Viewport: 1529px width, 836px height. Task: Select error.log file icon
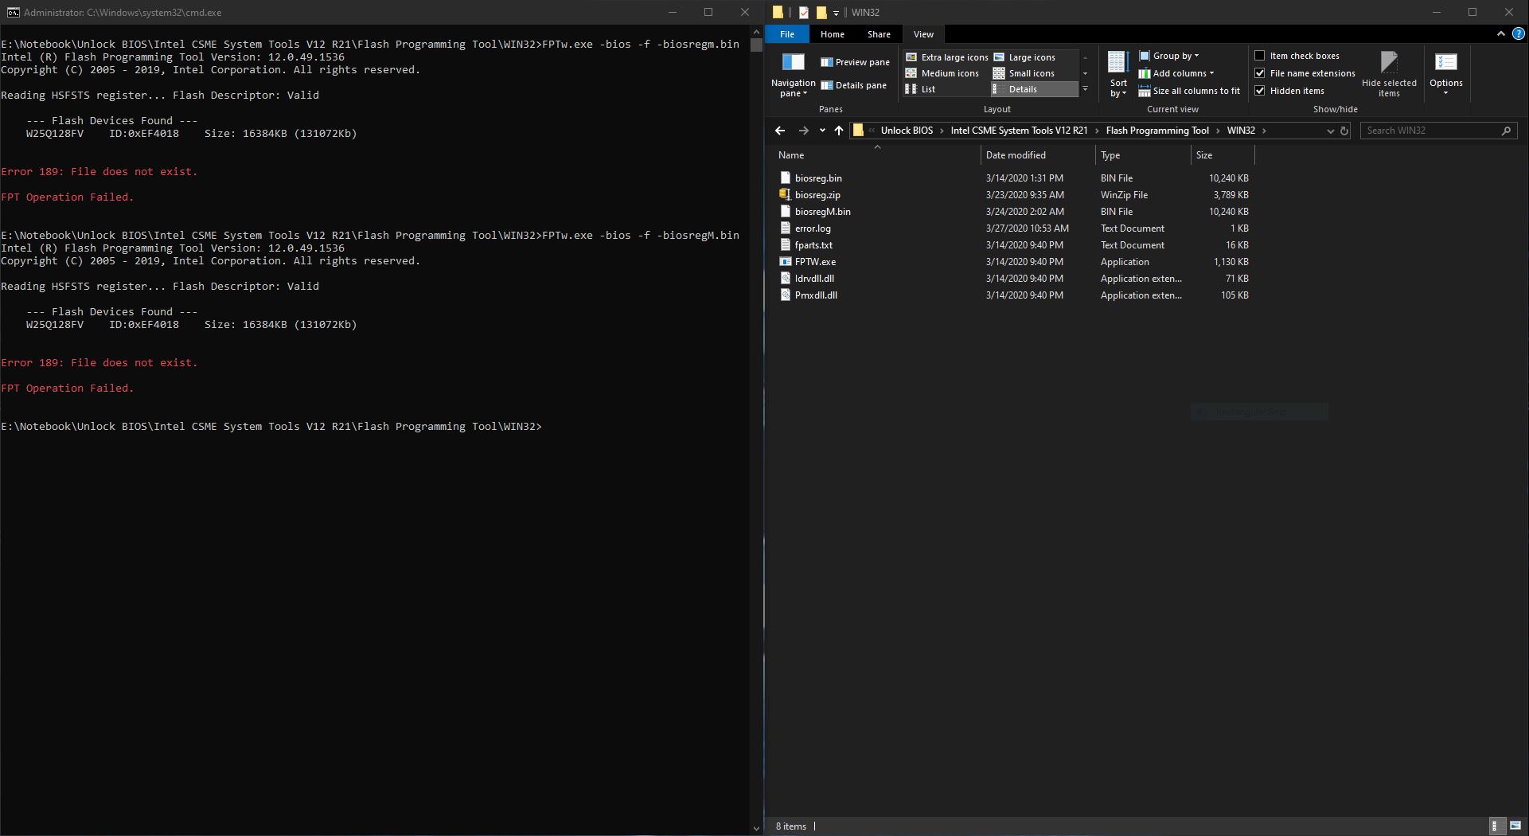(786, 229)
